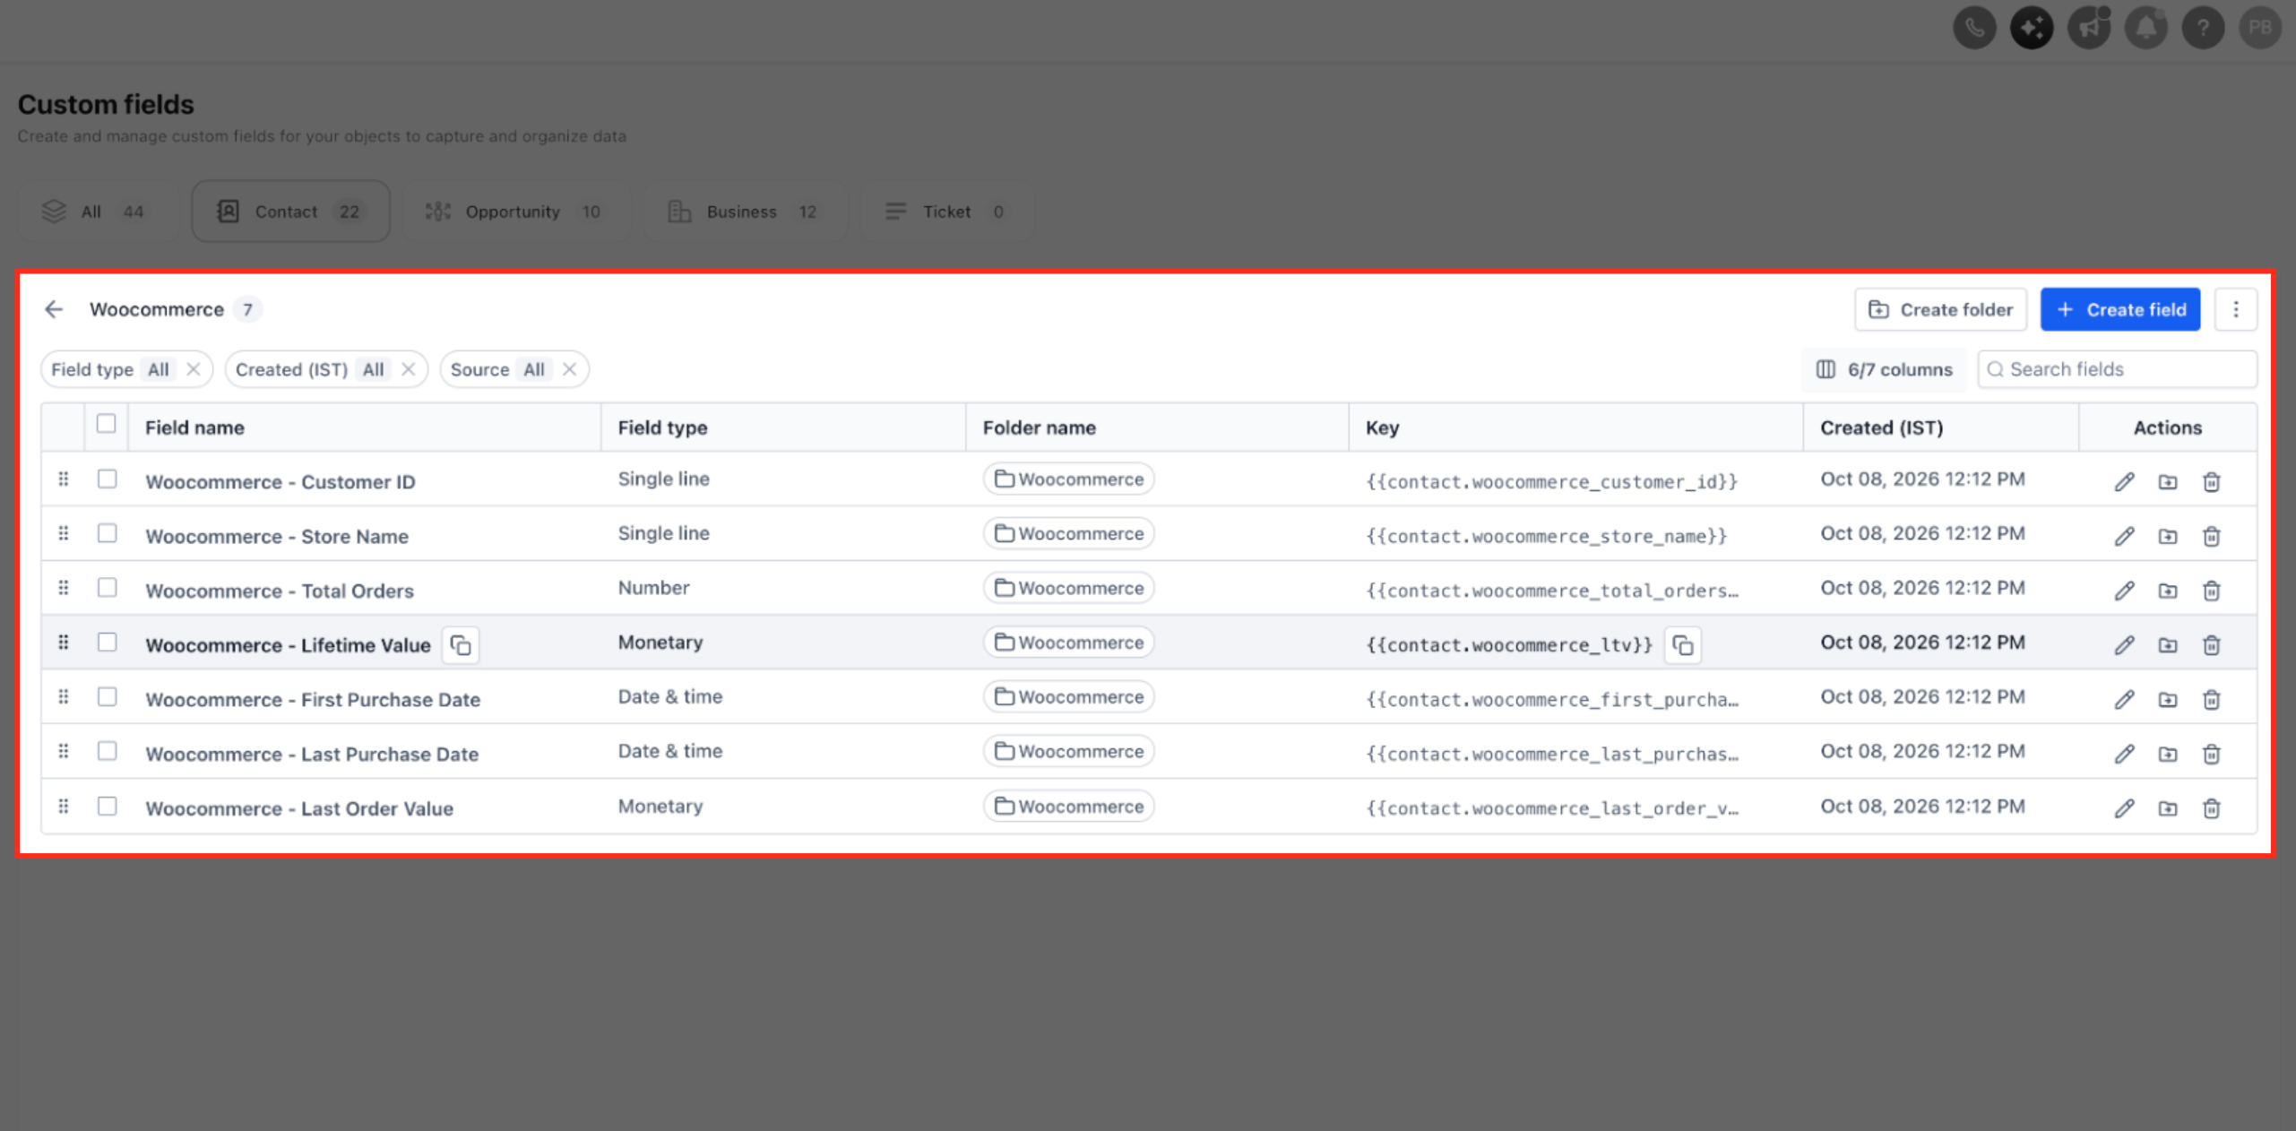The height and width of the screenshot is (1131, 2296).
Task: Focus the Search fields input
Action: coord(2117,369)
